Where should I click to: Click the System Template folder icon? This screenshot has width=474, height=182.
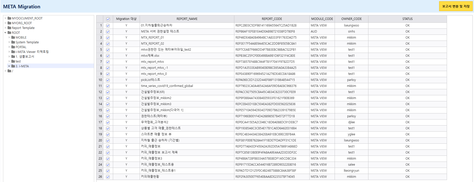pyautogui.click(x=13, y=42)
